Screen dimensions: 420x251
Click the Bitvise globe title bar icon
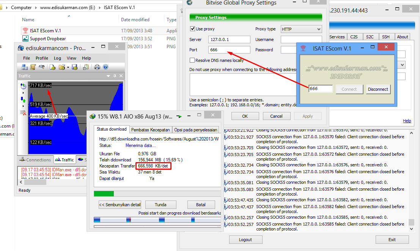[x=189, y=2]
